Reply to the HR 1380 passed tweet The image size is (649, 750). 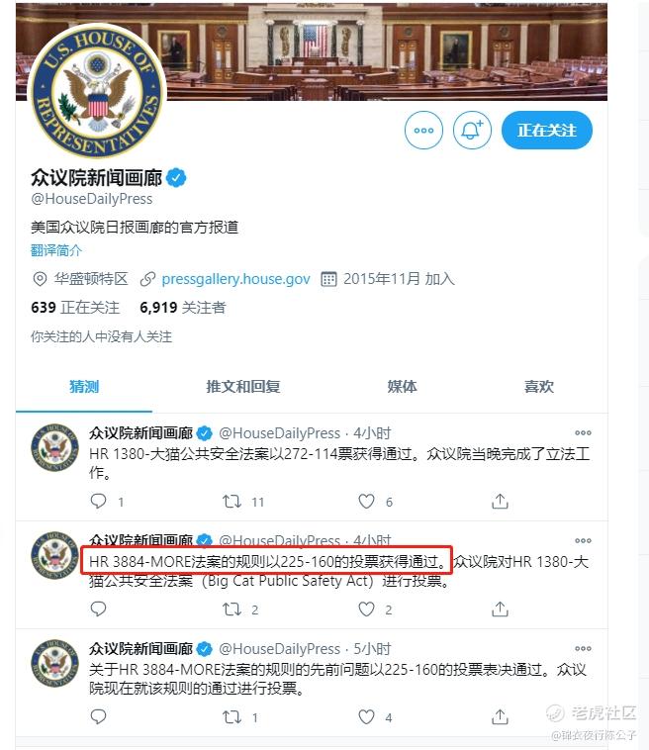point(99,501)
